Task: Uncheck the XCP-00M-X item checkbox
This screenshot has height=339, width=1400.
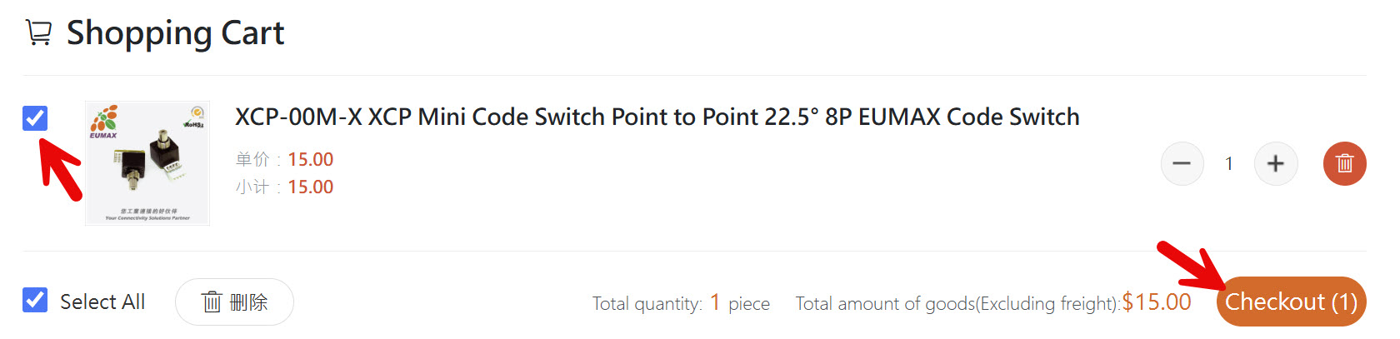Action: click(x=35, y=118)
